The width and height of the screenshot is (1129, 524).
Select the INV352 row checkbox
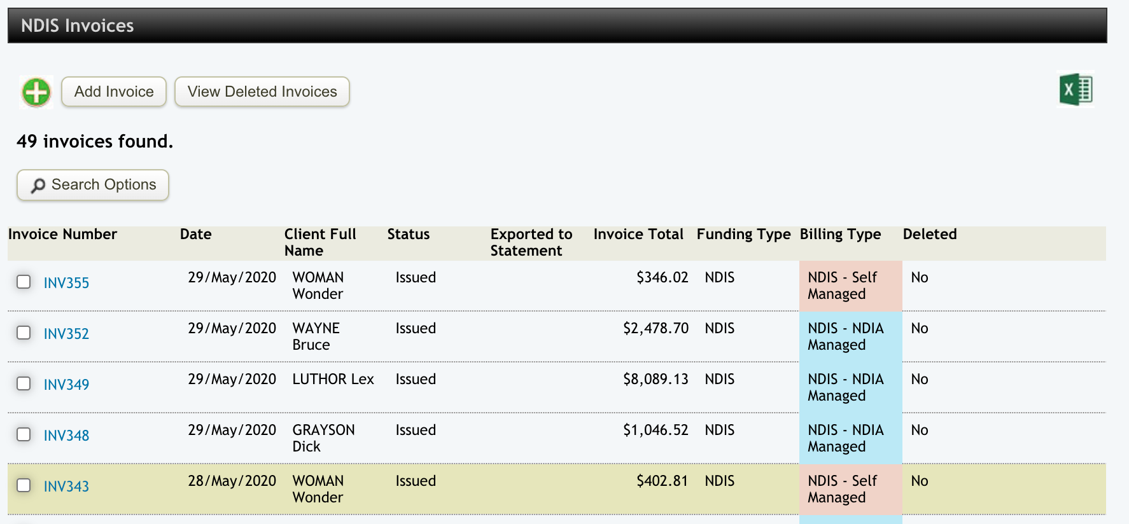pyautogui.click(x=24, y=333)
